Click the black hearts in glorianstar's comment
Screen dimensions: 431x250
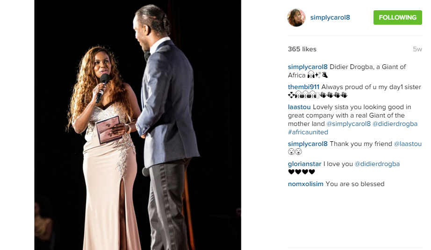(302, 172)
